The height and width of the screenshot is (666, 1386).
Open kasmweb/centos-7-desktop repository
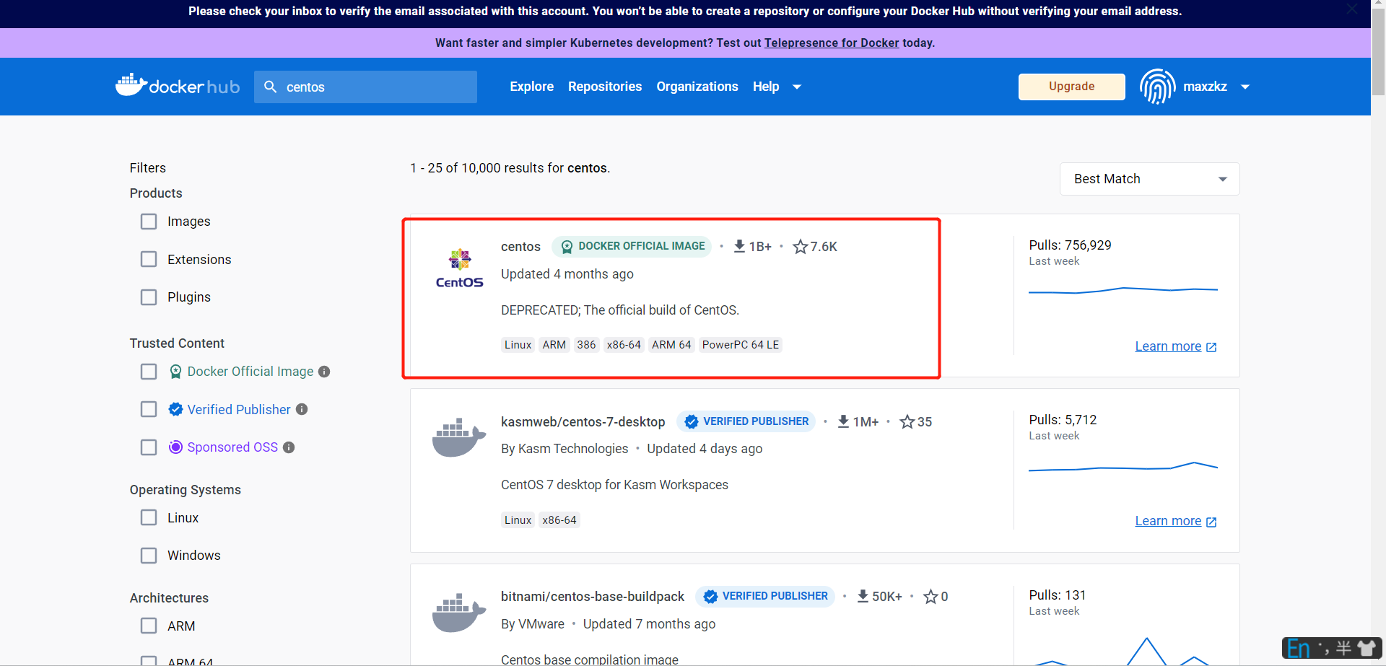tap(583, 421)
